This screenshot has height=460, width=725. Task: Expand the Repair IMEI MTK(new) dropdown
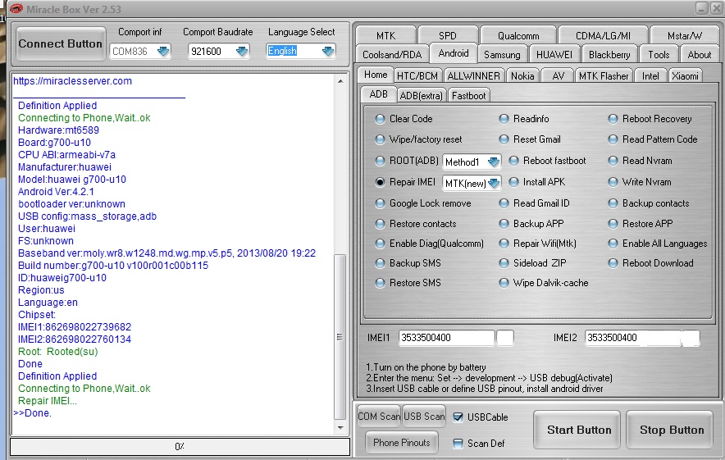pyautogui.click(x=494, y=183)
